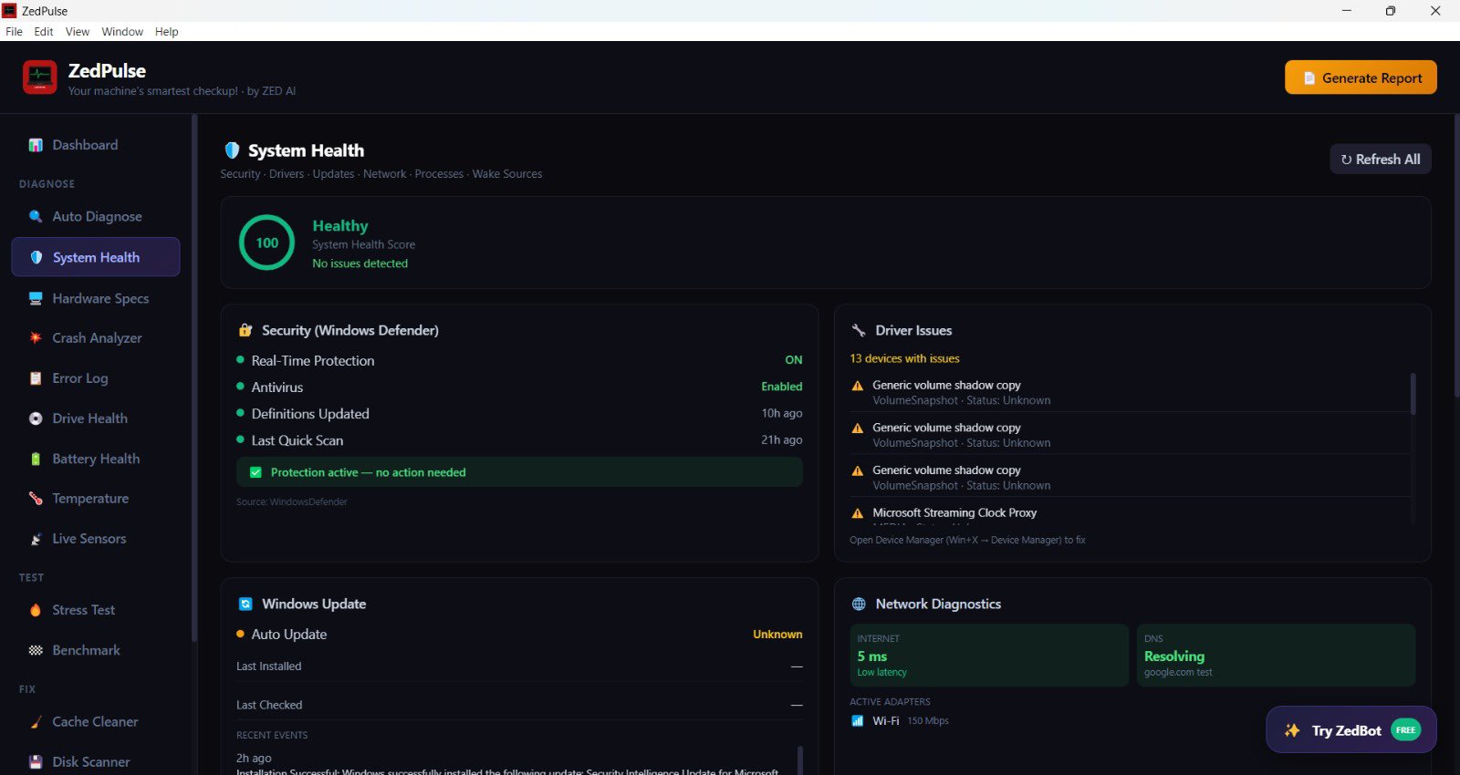Click the Wi-Fi adapter signal icon
The image size is (1460, 775).
click(858, 720)
